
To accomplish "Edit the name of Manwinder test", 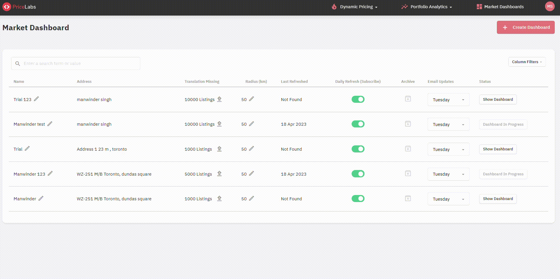I will [50, 124].
